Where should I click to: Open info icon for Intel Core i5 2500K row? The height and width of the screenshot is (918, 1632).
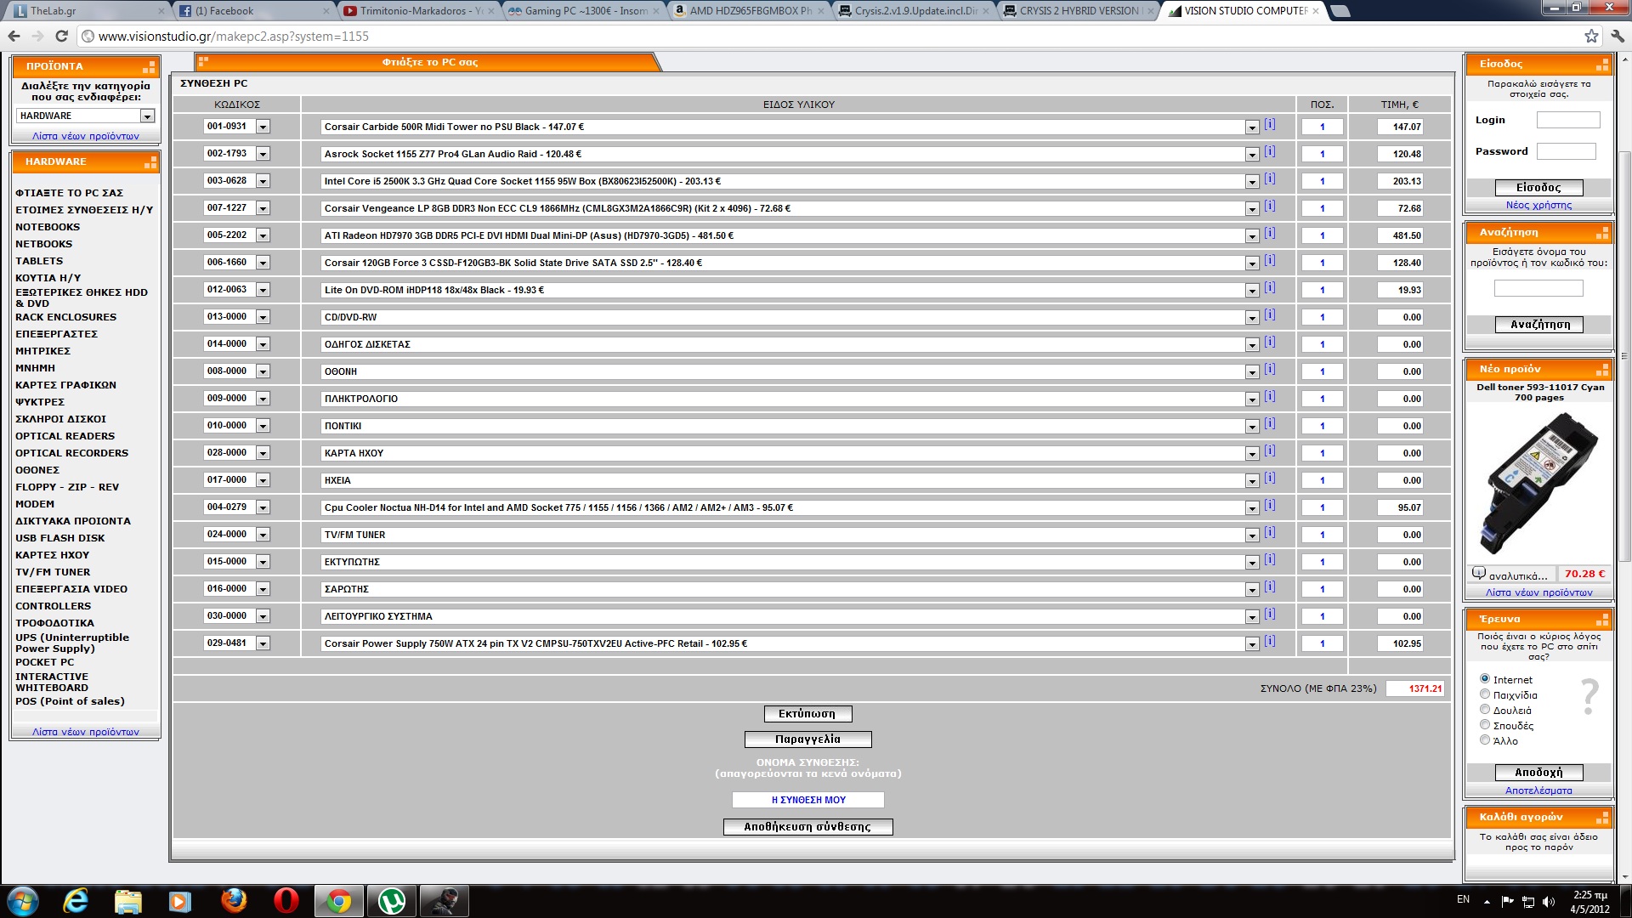coord(1269,178)
